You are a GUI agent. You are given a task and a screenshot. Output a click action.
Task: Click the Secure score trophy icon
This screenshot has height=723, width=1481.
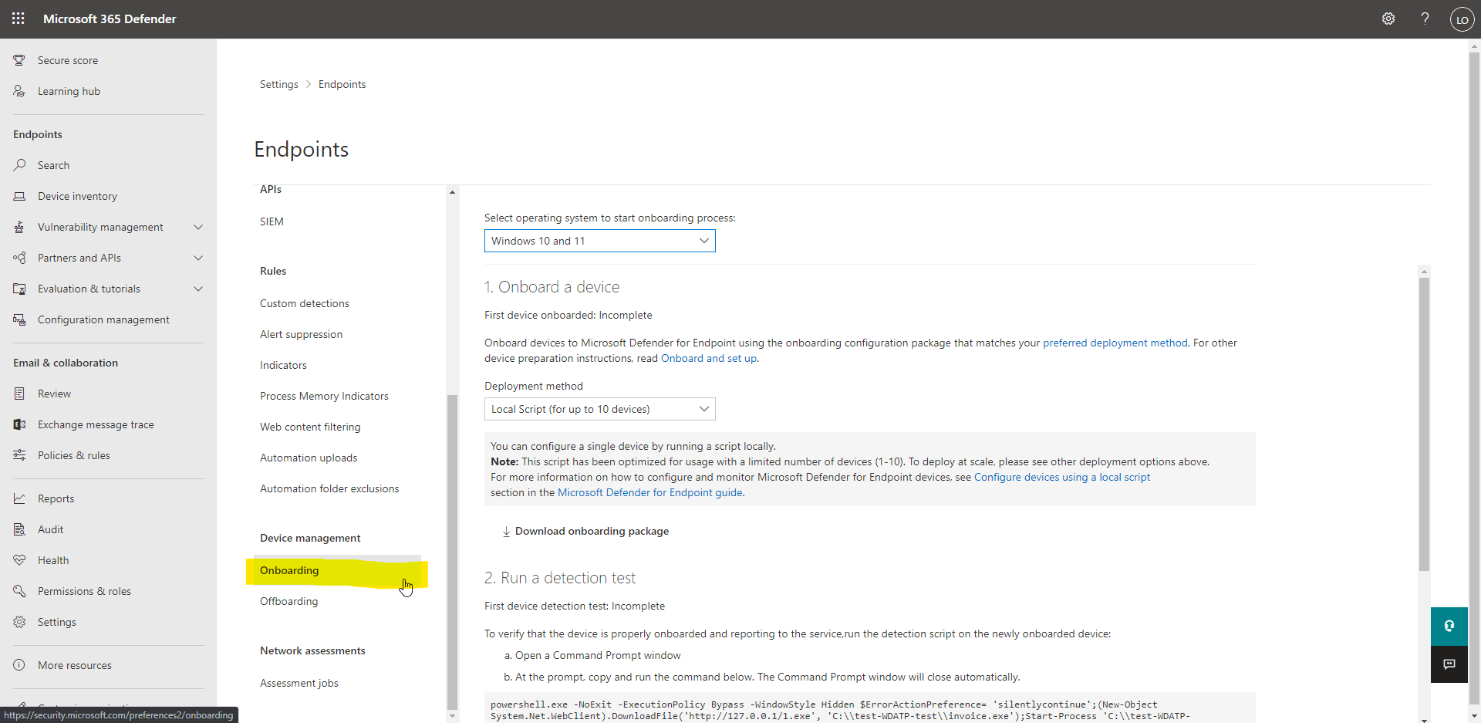[19, 60]
